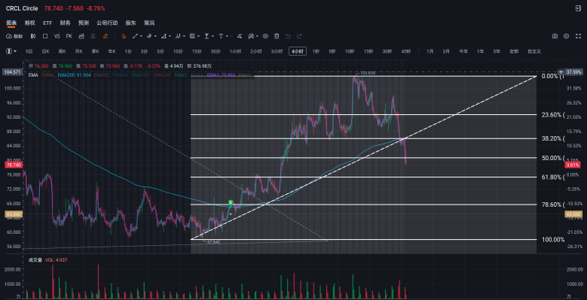Switch to the 股东 tab
Viewport: 587px width, 300px height.
(130, 23)
